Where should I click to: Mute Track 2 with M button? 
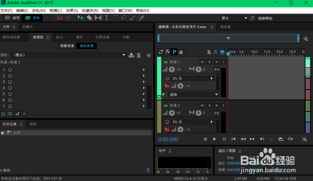[x=203, y=105]
